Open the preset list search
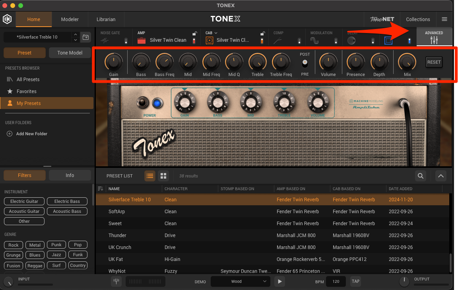The image size is (458, 290). coord(420,176)
